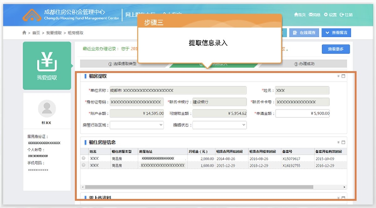
Task: Click the 查看更多 button
Action: 335,49
